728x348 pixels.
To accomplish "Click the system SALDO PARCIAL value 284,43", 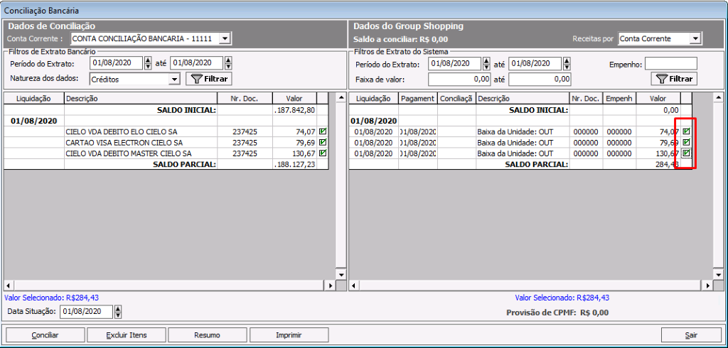I will [x=668, y=164].
